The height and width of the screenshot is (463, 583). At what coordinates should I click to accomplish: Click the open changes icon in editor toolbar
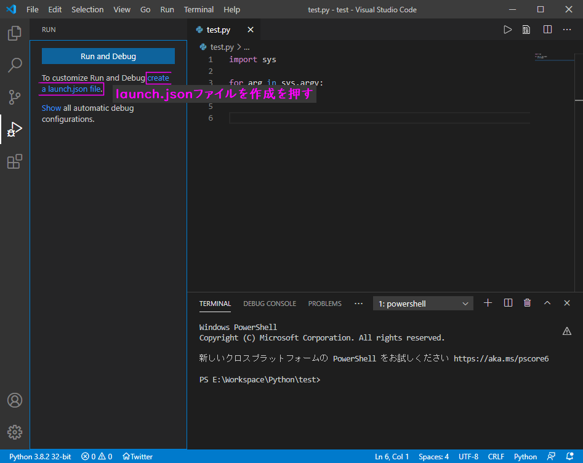pos(526,30)
